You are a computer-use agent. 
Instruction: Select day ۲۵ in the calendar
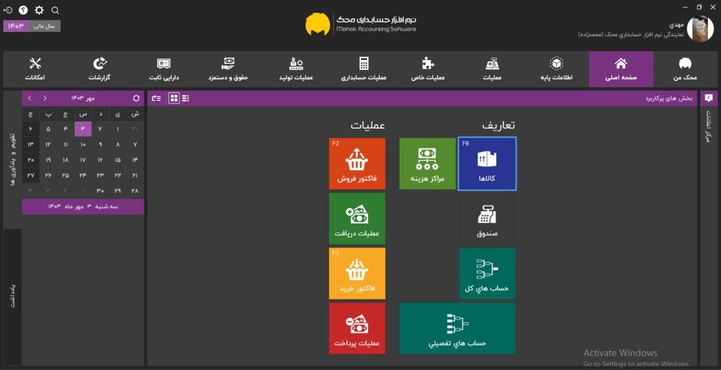click(65, 175)
